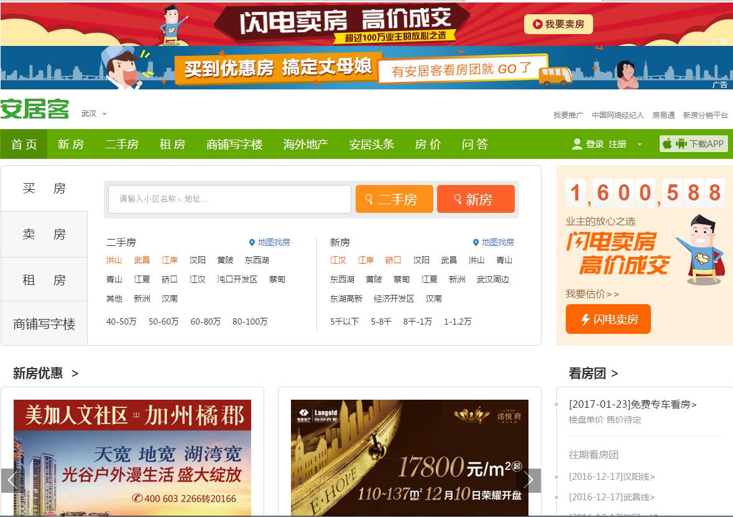
Task: Click 注册 link
Action: [617, 144]
